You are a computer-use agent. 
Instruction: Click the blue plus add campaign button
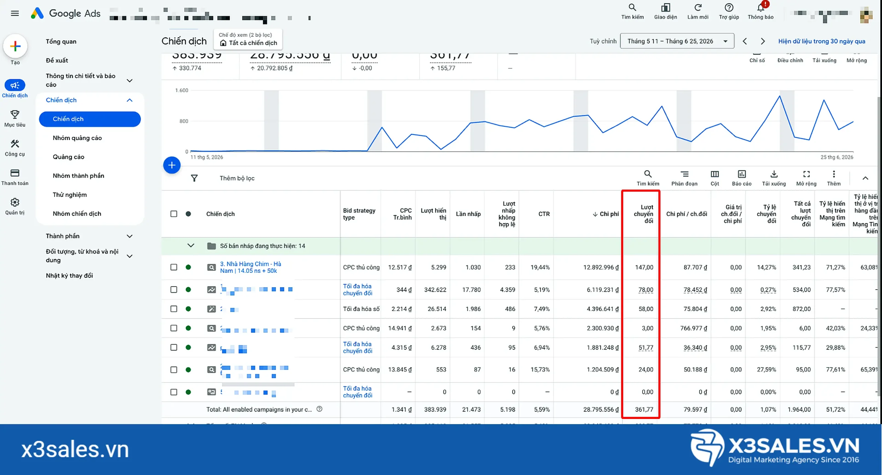point(172,165)
